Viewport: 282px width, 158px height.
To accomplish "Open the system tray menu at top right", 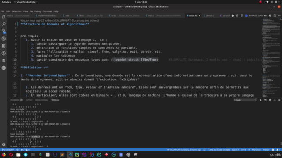I will click(273, 2).
